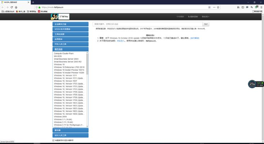Select Windows 10 Insider Preview 10074
Image resolution: width=264 pixels, height=144 pixels.
[x=69, y=70]
